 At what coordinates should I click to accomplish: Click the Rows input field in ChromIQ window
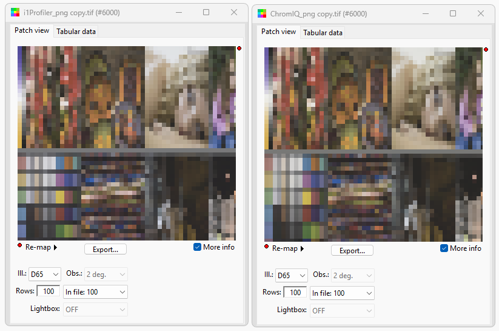295,292
